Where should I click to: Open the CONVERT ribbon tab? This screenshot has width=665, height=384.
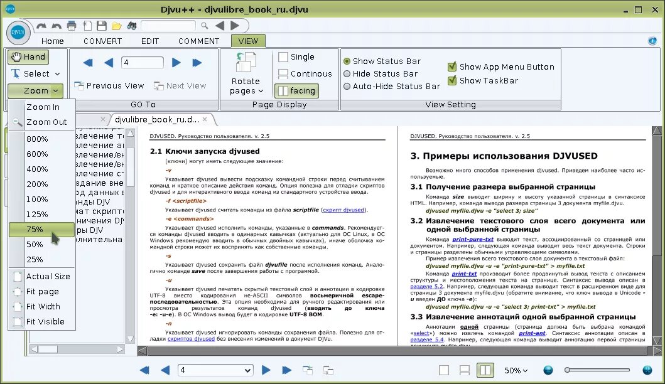(102, 41)
